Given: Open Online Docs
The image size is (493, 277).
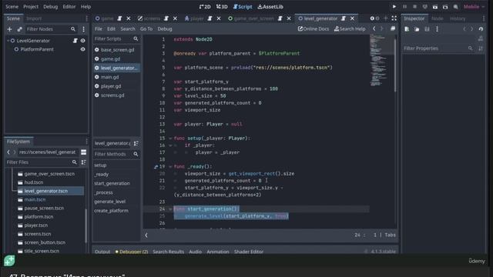Looking at the screenshot, I should [x=314, y=29].
